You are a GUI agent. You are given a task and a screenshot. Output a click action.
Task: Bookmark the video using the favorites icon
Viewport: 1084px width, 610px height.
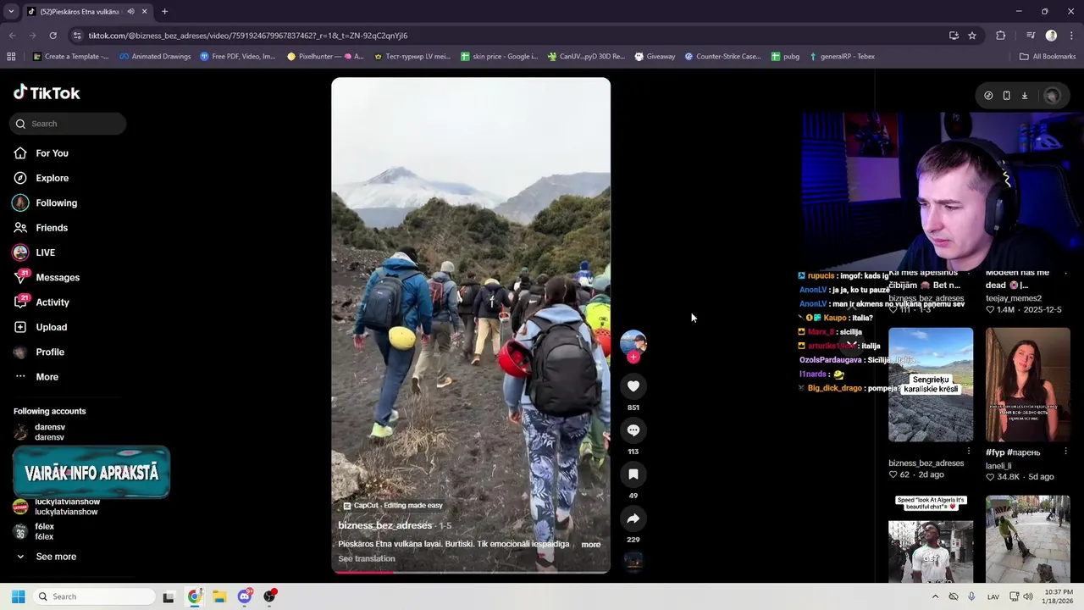coord(633,474)
